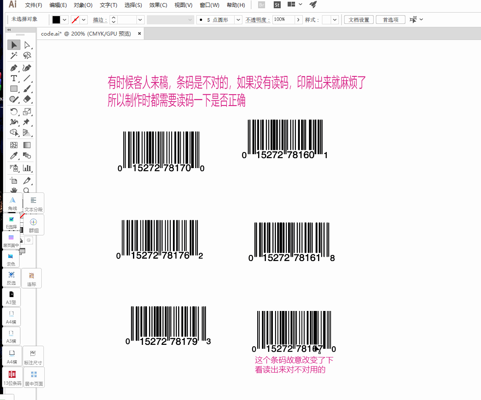The height and width of the screenshot is (400, 481).
Task: Open the arrange documents dropdown chevron
Action: (x=300, y=4)
